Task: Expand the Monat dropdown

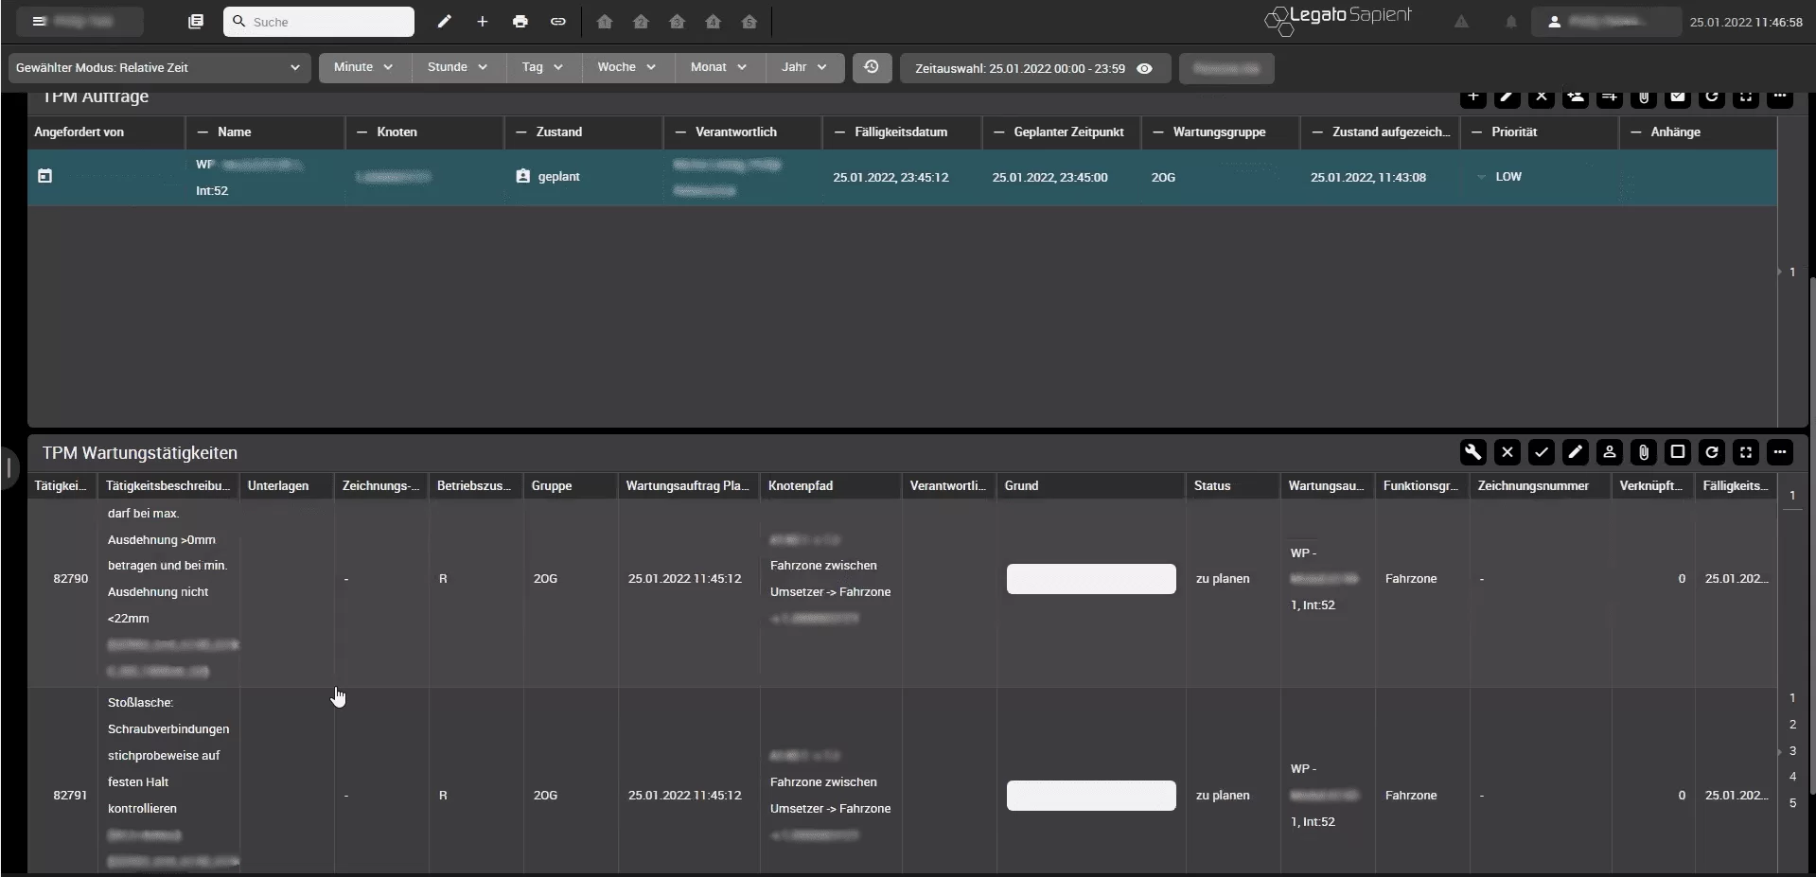Action: click(719, 67)
